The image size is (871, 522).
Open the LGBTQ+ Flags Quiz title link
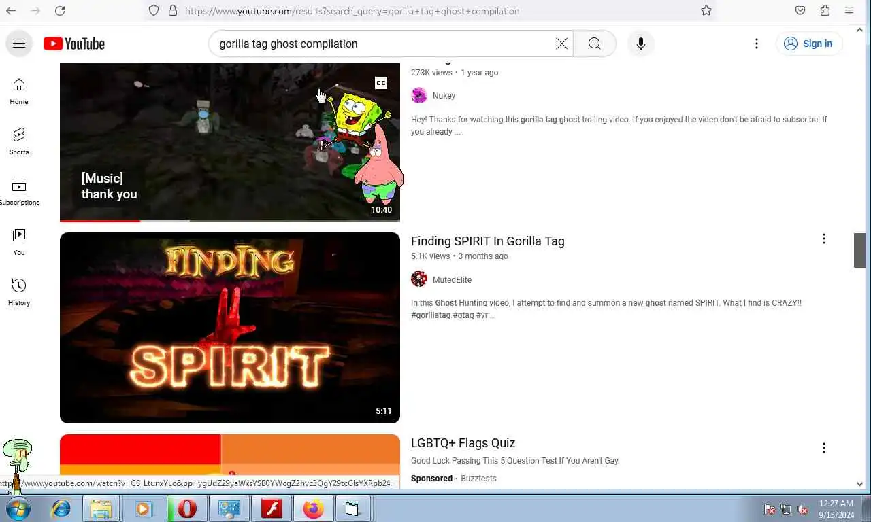tap(463, 443)
